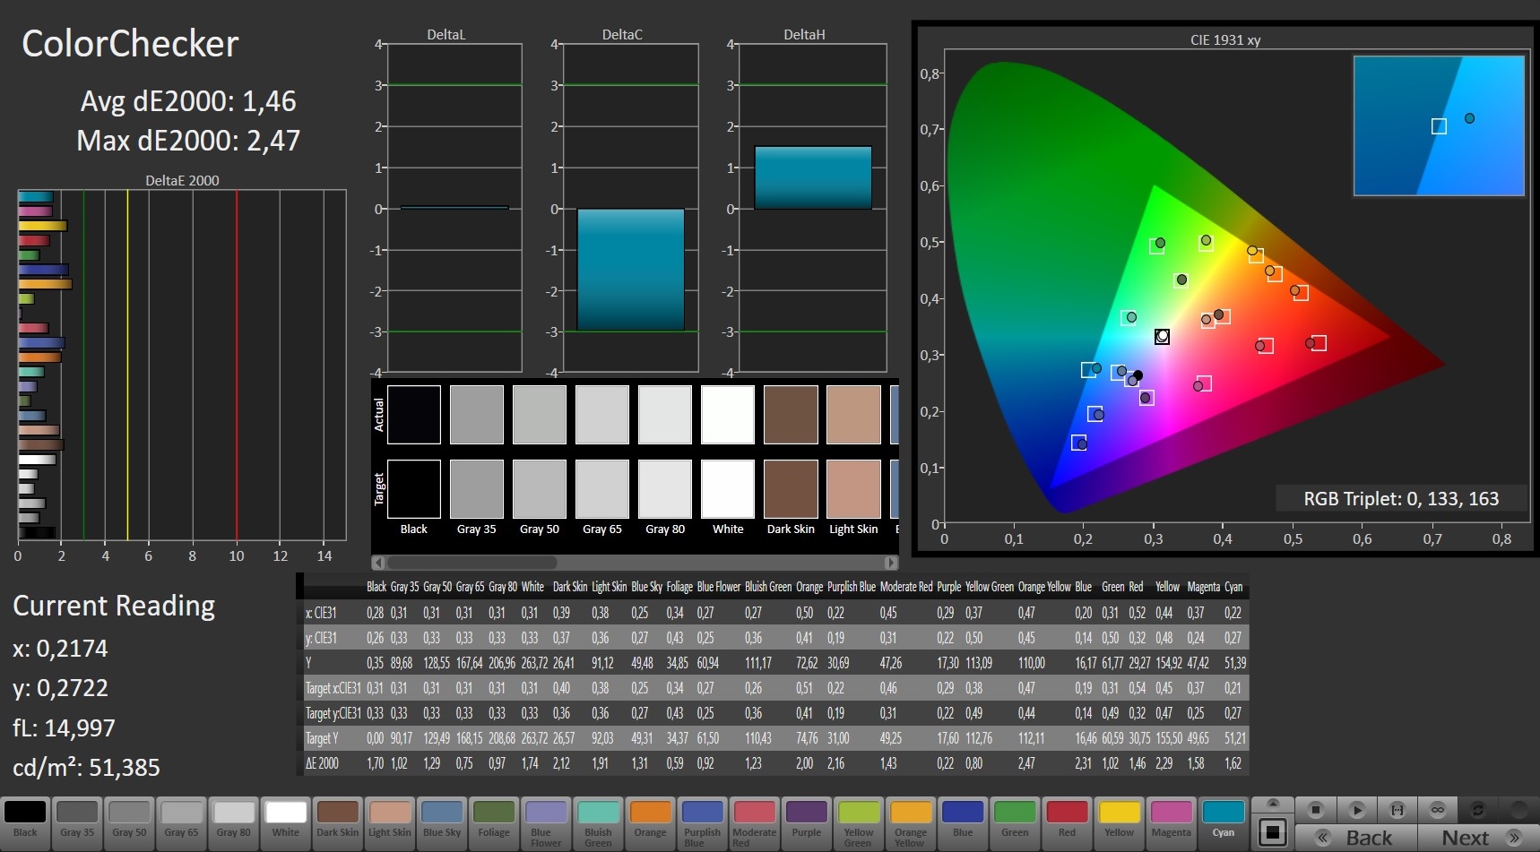The height and width of the screenshot is (852, 1540).
Task: Click the continuous read infinity icon
Action: 1437,810
